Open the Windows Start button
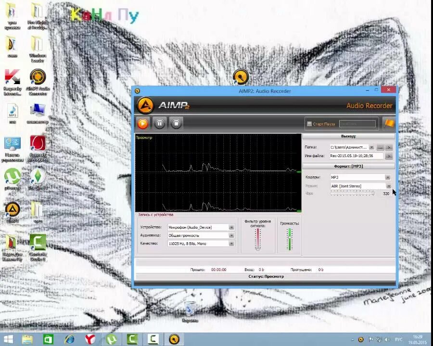Viewport: 433px width, 346px height. [x=8, y=339]
